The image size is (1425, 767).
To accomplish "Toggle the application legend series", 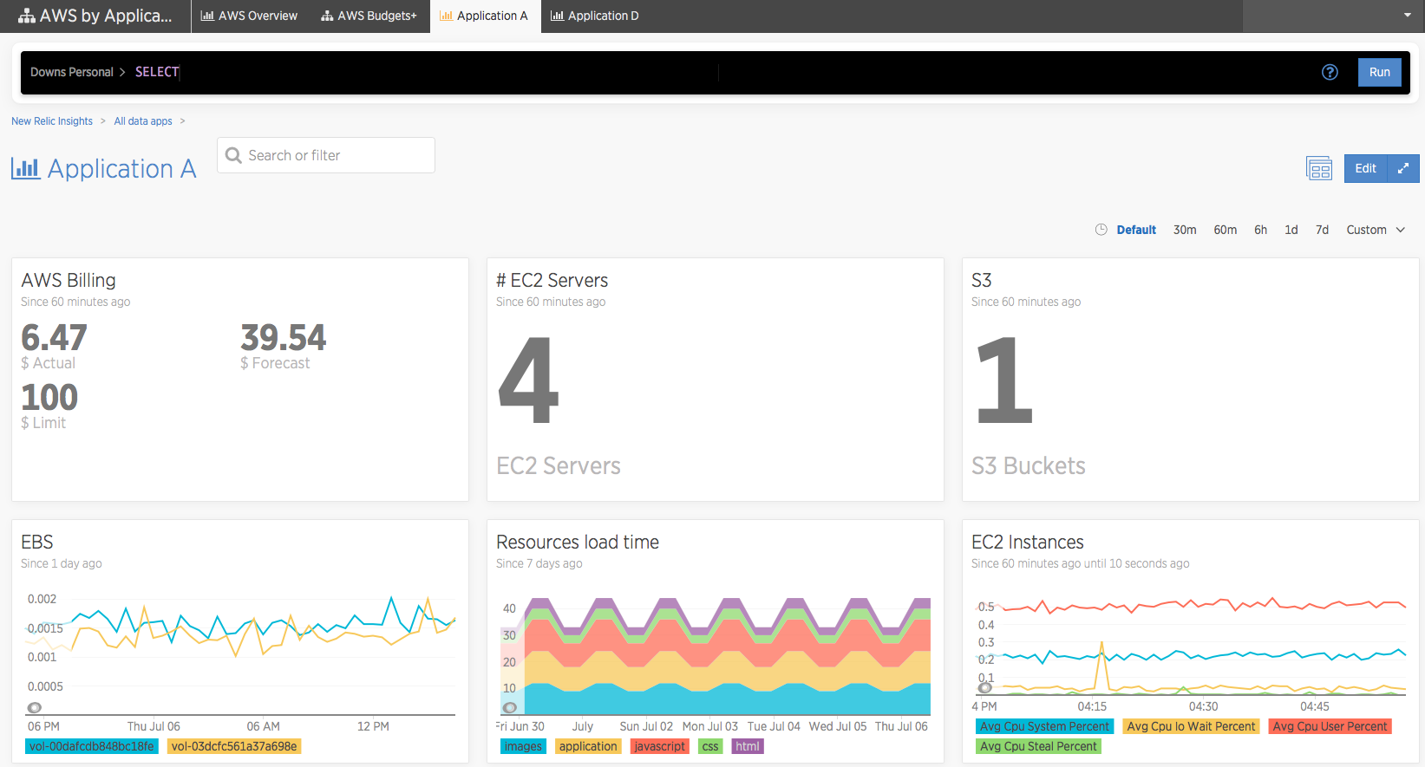I will coord(588,746).
